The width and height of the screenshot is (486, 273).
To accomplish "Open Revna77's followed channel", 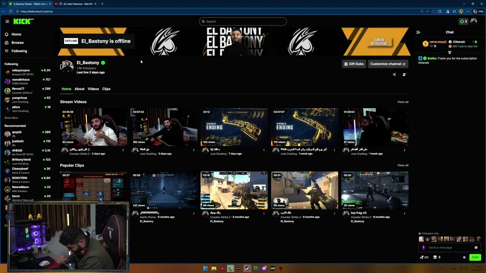I will [x=27, y=90].
